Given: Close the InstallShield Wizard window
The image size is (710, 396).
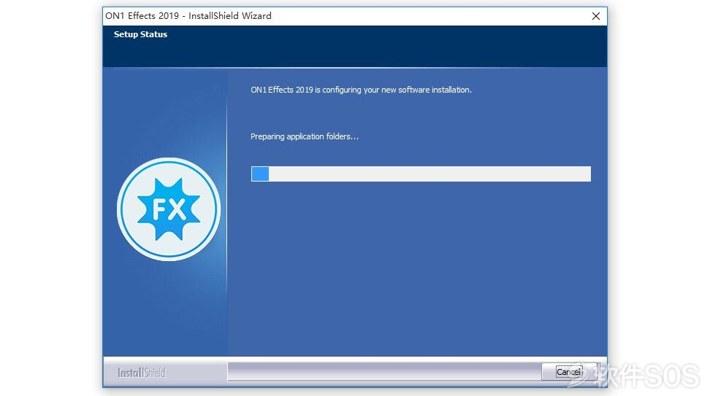Looking at the screenshot, I should [x=596, y=16].
